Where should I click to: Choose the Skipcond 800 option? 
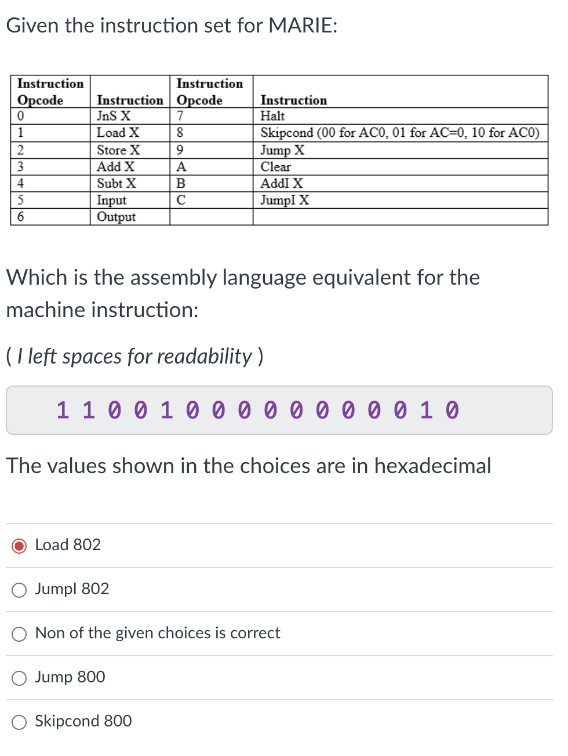pyautogui.click(x=19, y=722)
